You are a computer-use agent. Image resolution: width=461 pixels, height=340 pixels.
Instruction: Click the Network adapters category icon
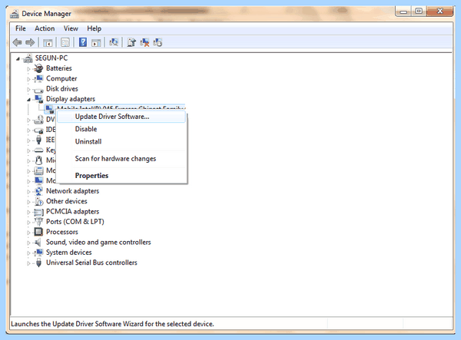(38, 191)
